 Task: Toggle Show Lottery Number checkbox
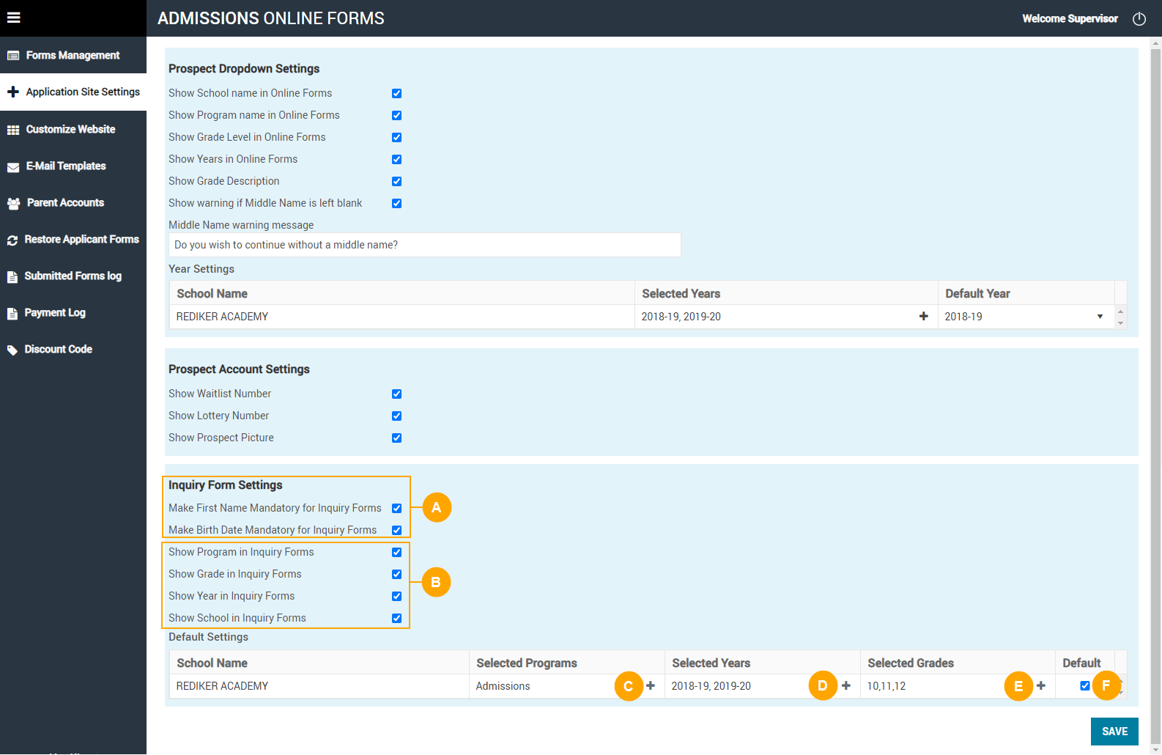(396, 416)
